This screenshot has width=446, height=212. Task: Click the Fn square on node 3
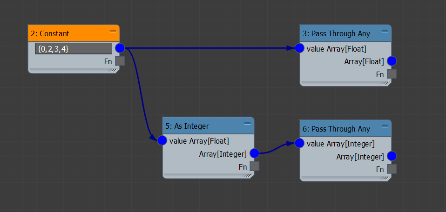click(392, 74)
